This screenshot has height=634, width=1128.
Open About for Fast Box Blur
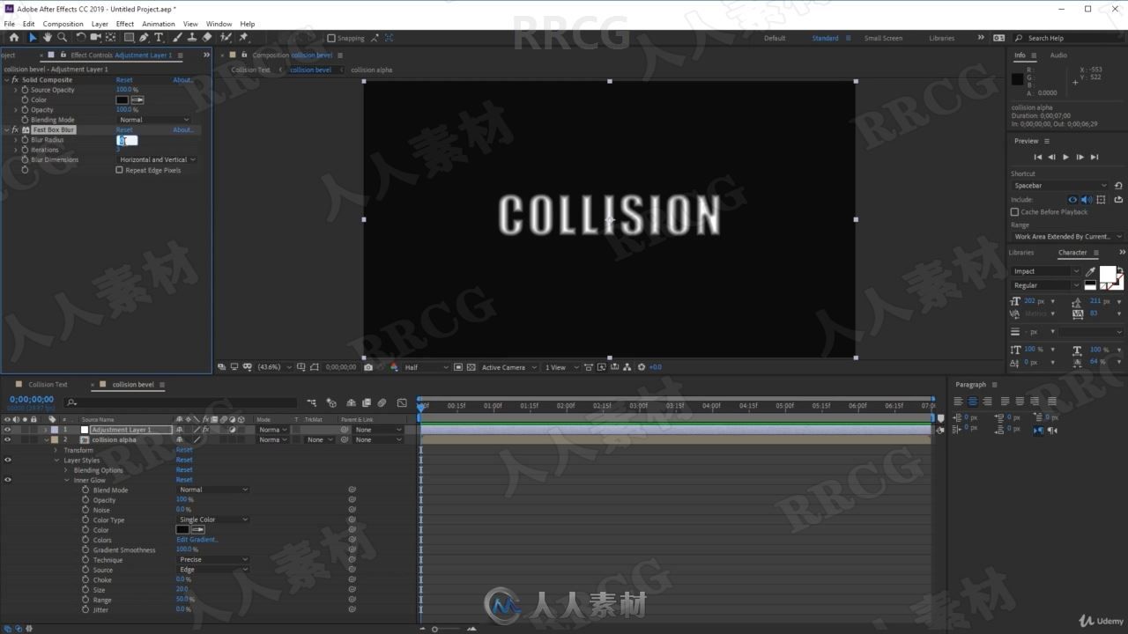click(182, 129)
